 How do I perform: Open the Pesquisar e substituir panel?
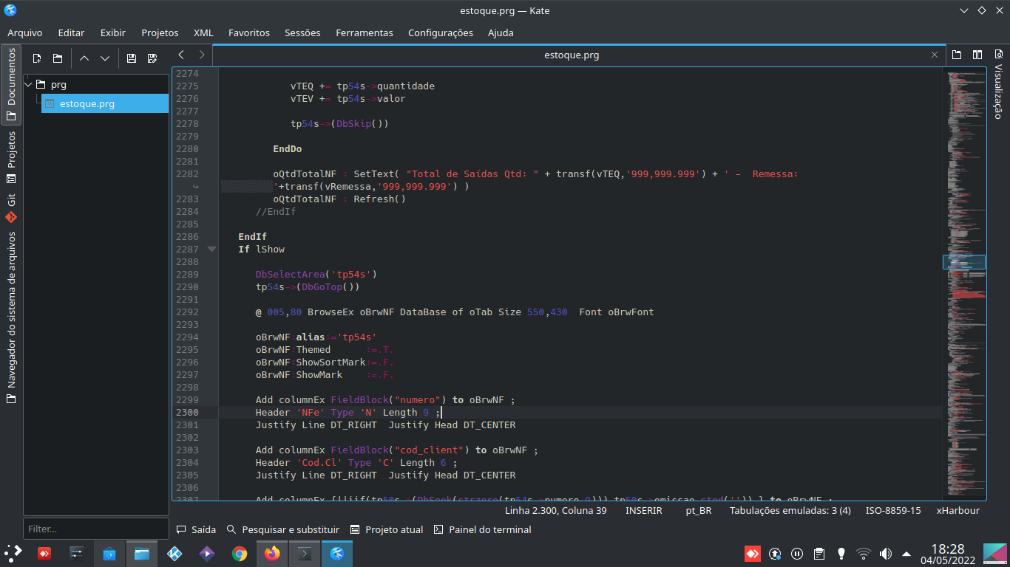click(282, 529)
